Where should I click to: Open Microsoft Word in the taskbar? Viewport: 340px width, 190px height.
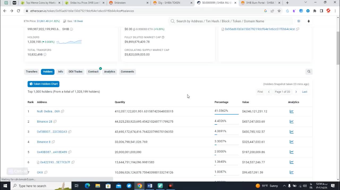pyautogui.click(x=150, y=186)
